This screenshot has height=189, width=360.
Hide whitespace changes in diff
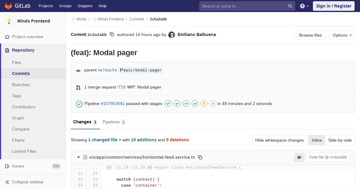(279, 140)
